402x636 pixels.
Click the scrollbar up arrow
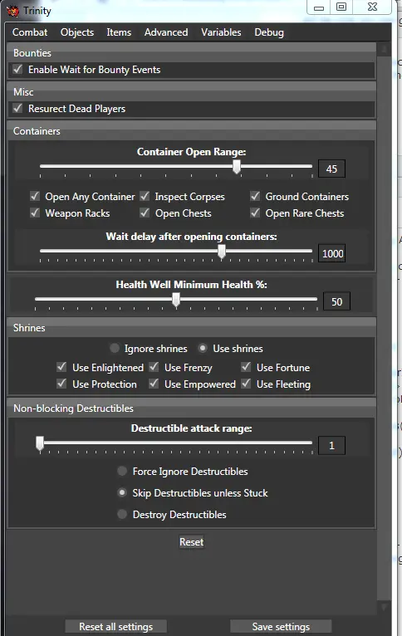(x=384, y=50)
